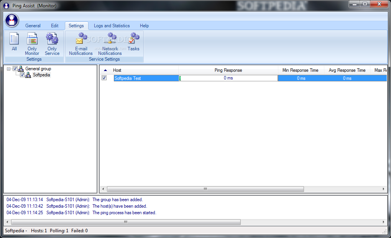Image resolution: width=391 pixels, height=238 pixels.
Task: Minimize the Ping Assist window
Action: pyautogui.click(x=354, y=4)
